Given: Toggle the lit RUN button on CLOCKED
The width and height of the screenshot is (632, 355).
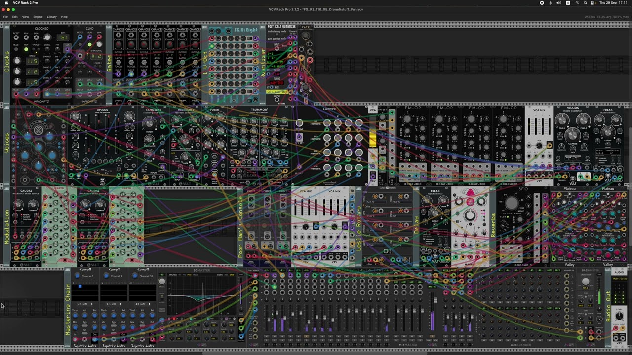Looking at the screenshot, I should pyautogui.click(x=26, y=49).
